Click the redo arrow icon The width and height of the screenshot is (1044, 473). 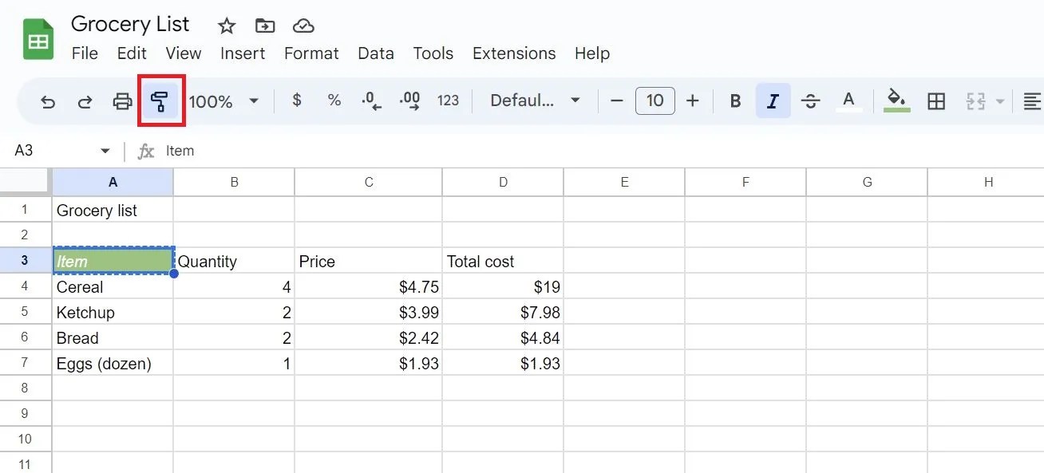(x=85, y=101)
